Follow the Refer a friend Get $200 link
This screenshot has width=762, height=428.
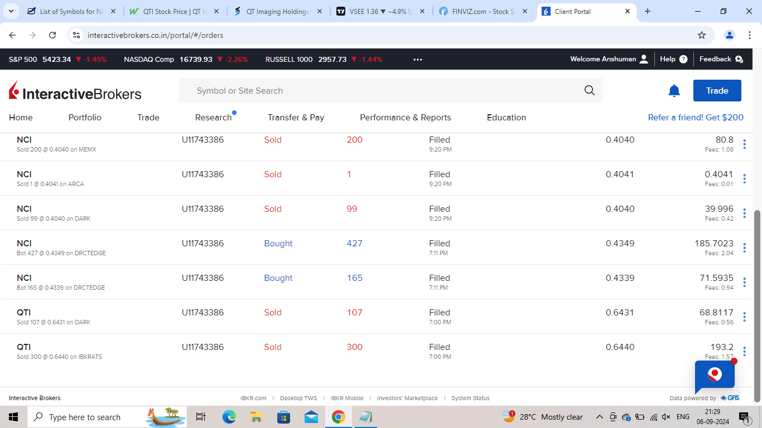[x=696, y=118]
